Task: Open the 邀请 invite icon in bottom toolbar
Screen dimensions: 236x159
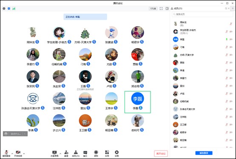Action: pos(66,154)
